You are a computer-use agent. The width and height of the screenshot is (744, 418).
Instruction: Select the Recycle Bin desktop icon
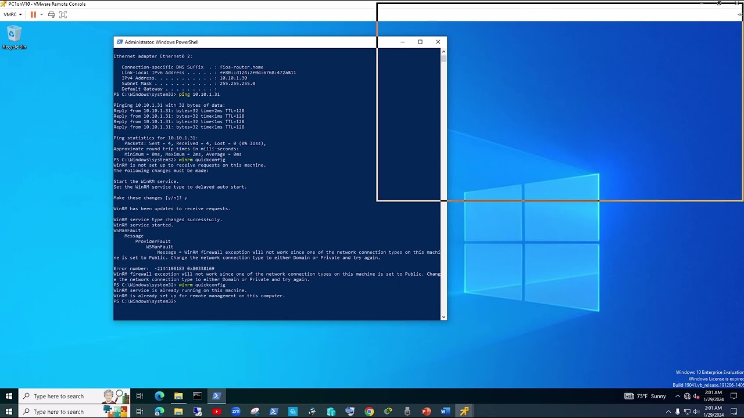click(14, 37)
